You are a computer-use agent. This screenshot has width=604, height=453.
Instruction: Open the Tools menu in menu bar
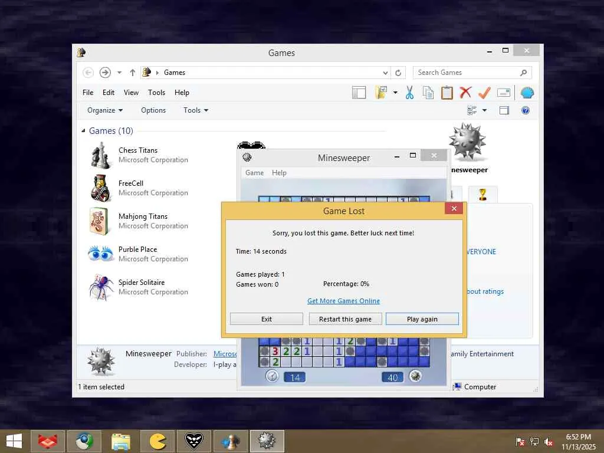[x=156, y=93]
